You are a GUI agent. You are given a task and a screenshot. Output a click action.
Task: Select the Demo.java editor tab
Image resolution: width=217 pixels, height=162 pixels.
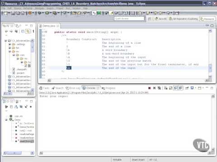coord(49,26)
